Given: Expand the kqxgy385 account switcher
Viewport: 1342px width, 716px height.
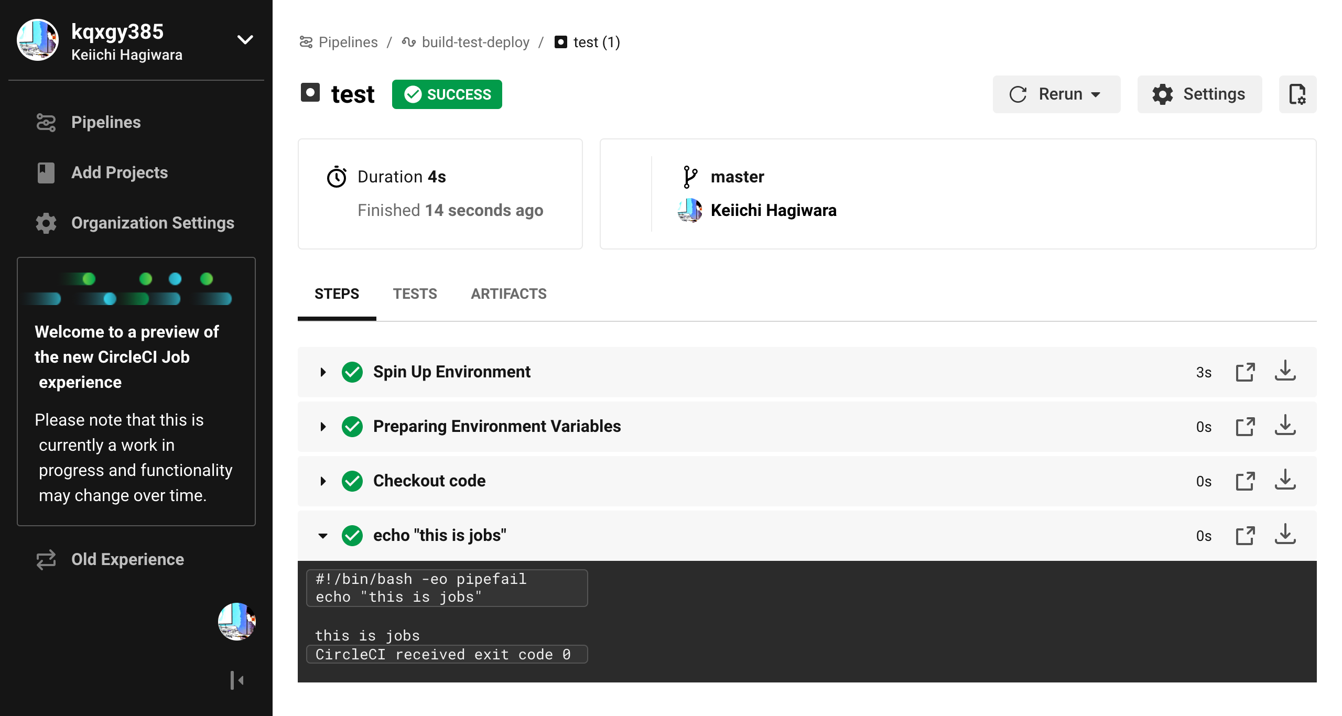Looking at the screenshot, I should (244, 39).
